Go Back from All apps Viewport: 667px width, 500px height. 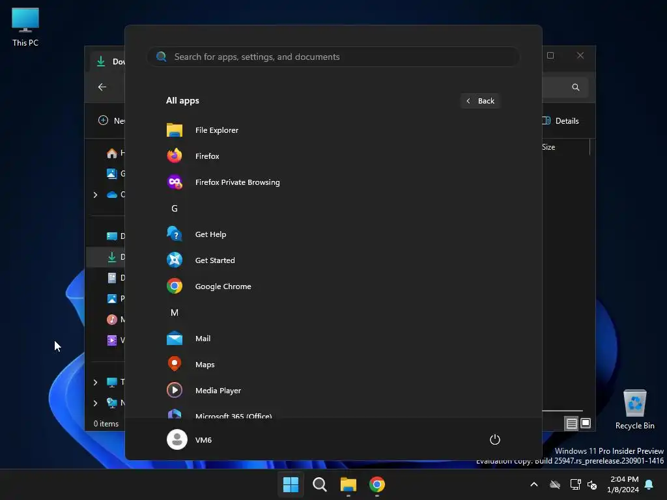pos(480,101)
